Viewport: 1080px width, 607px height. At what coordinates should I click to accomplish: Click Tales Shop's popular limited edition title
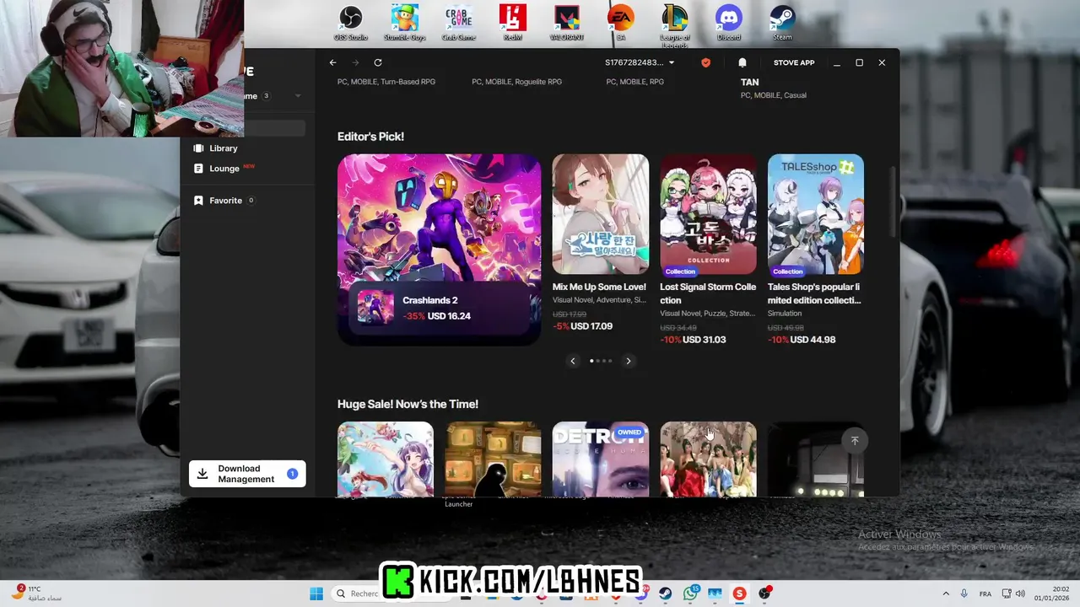point(814,293)
